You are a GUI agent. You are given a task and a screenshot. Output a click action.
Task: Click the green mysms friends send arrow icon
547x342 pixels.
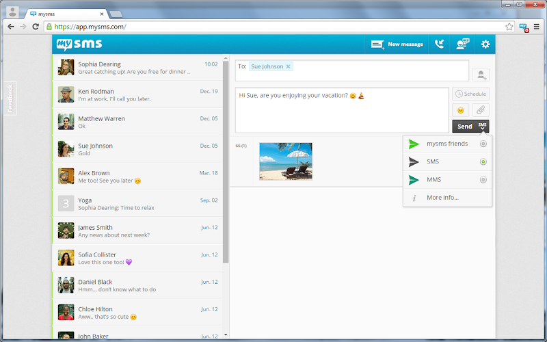point(414,144)
